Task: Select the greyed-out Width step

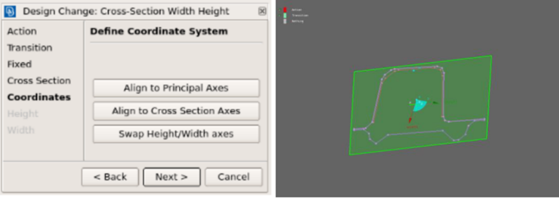Action: click(x=21, y=130)
